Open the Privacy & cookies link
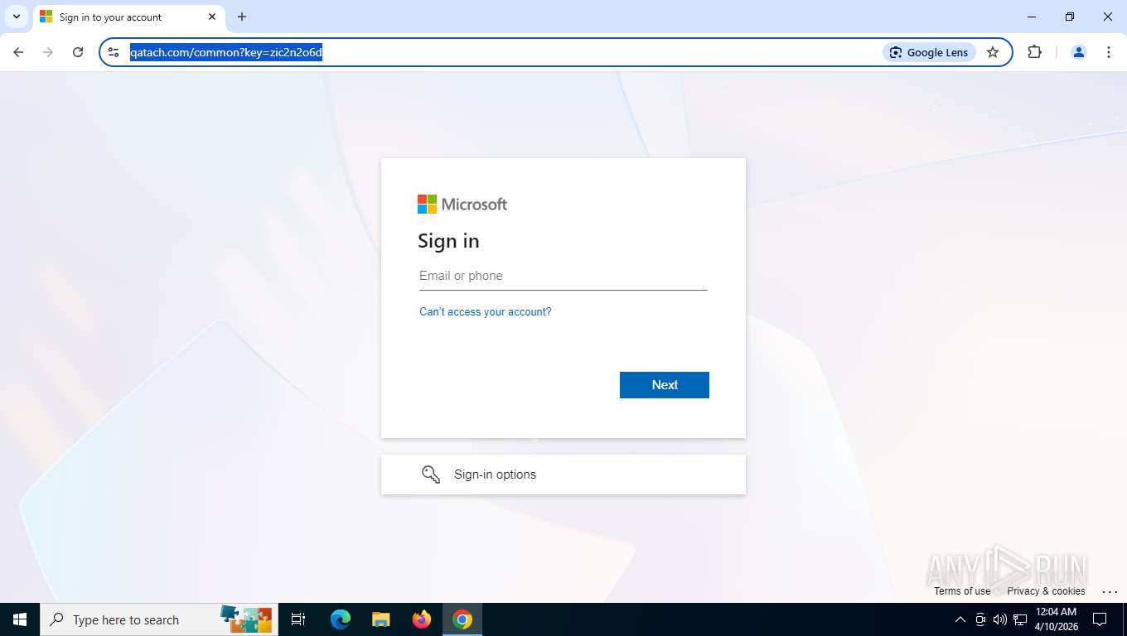This screenshot has height=636, width=1127. [1046, 591]
